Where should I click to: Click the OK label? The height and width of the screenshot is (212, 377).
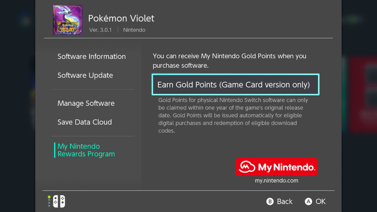[320, 201]
